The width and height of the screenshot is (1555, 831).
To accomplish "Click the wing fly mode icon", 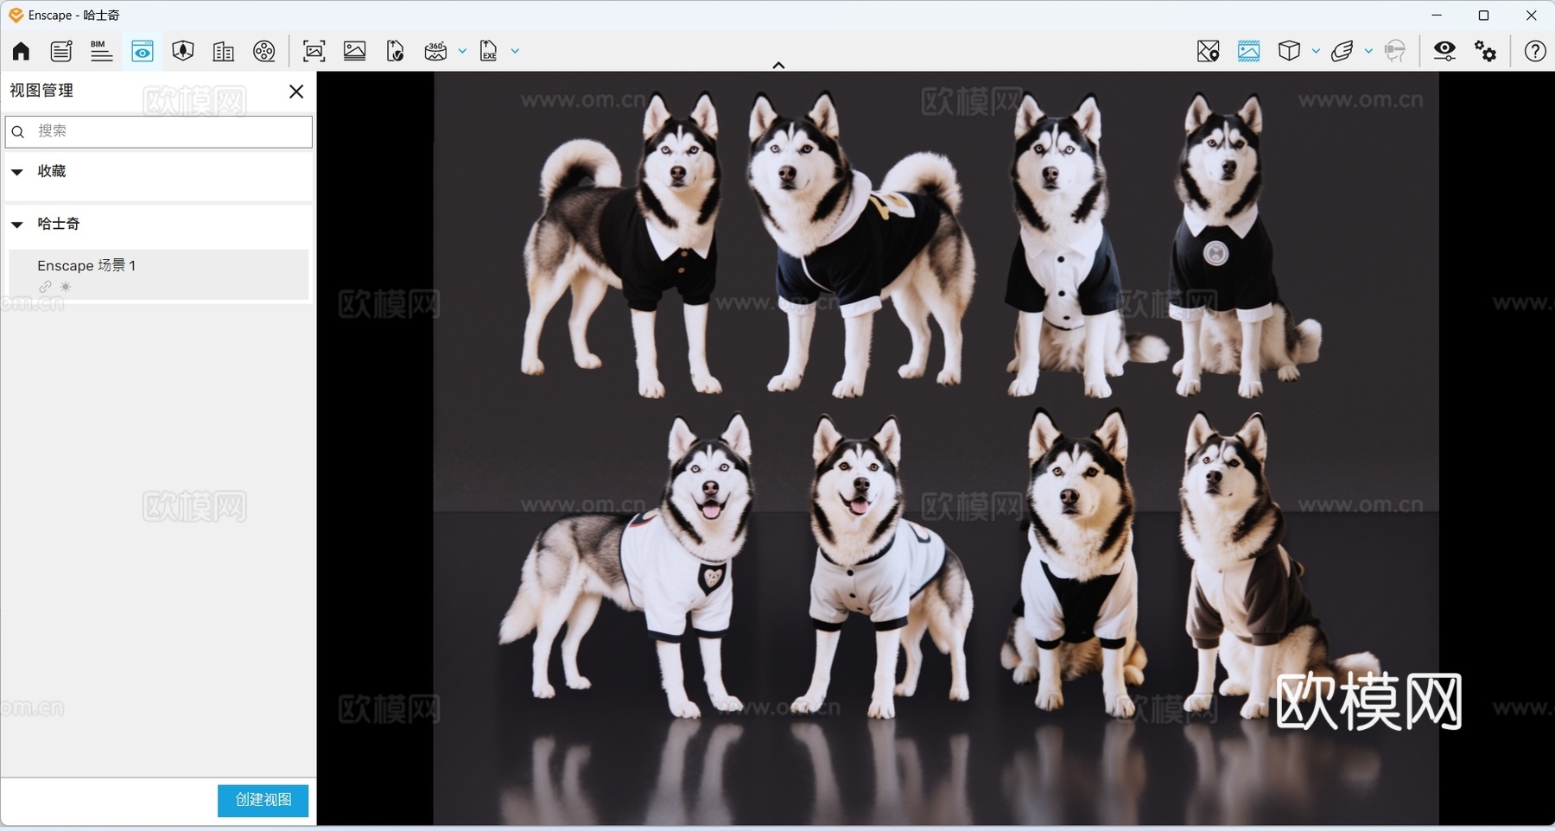I will (1342, 51).
